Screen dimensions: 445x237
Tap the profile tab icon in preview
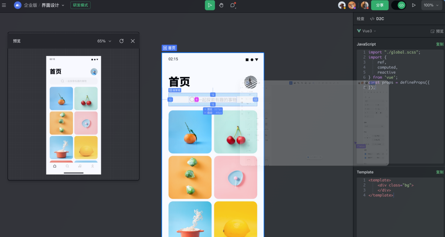tap(92, 166)
